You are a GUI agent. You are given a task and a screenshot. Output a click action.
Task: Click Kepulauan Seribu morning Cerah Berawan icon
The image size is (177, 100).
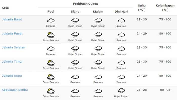click(51, 91)
